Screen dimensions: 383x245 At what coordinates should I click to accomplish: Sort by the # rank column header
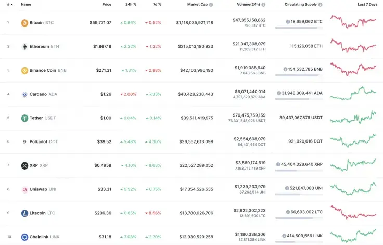coord(8,4)
